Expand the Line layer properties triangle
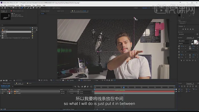This screenshot has width=199, height=112. [x=8, y=92]
